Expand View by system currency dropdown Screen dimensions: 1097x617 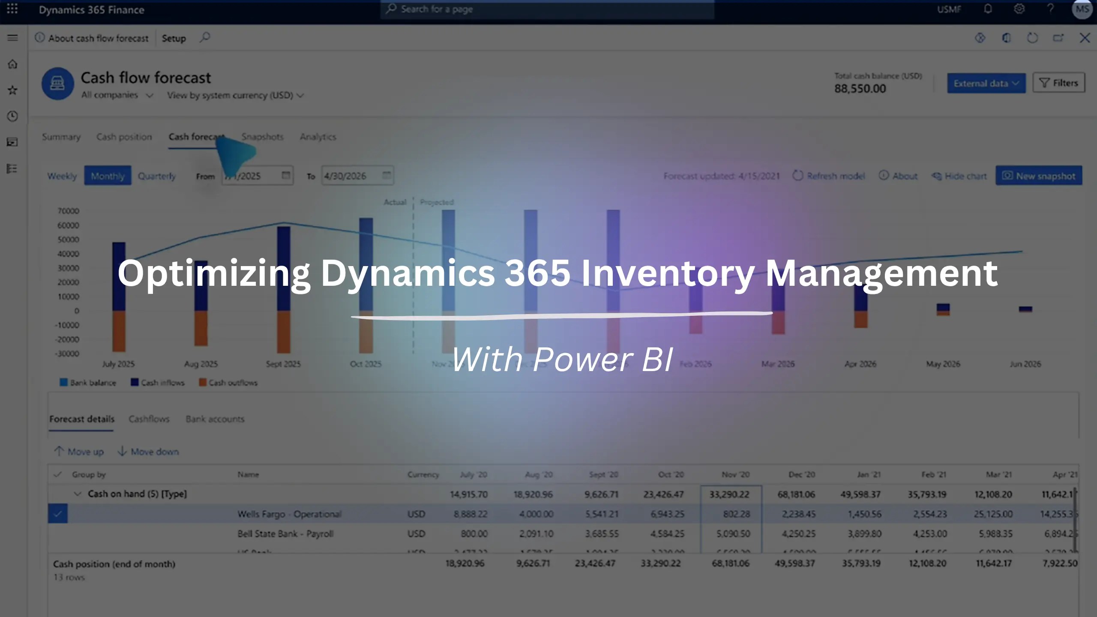point(235,95)
